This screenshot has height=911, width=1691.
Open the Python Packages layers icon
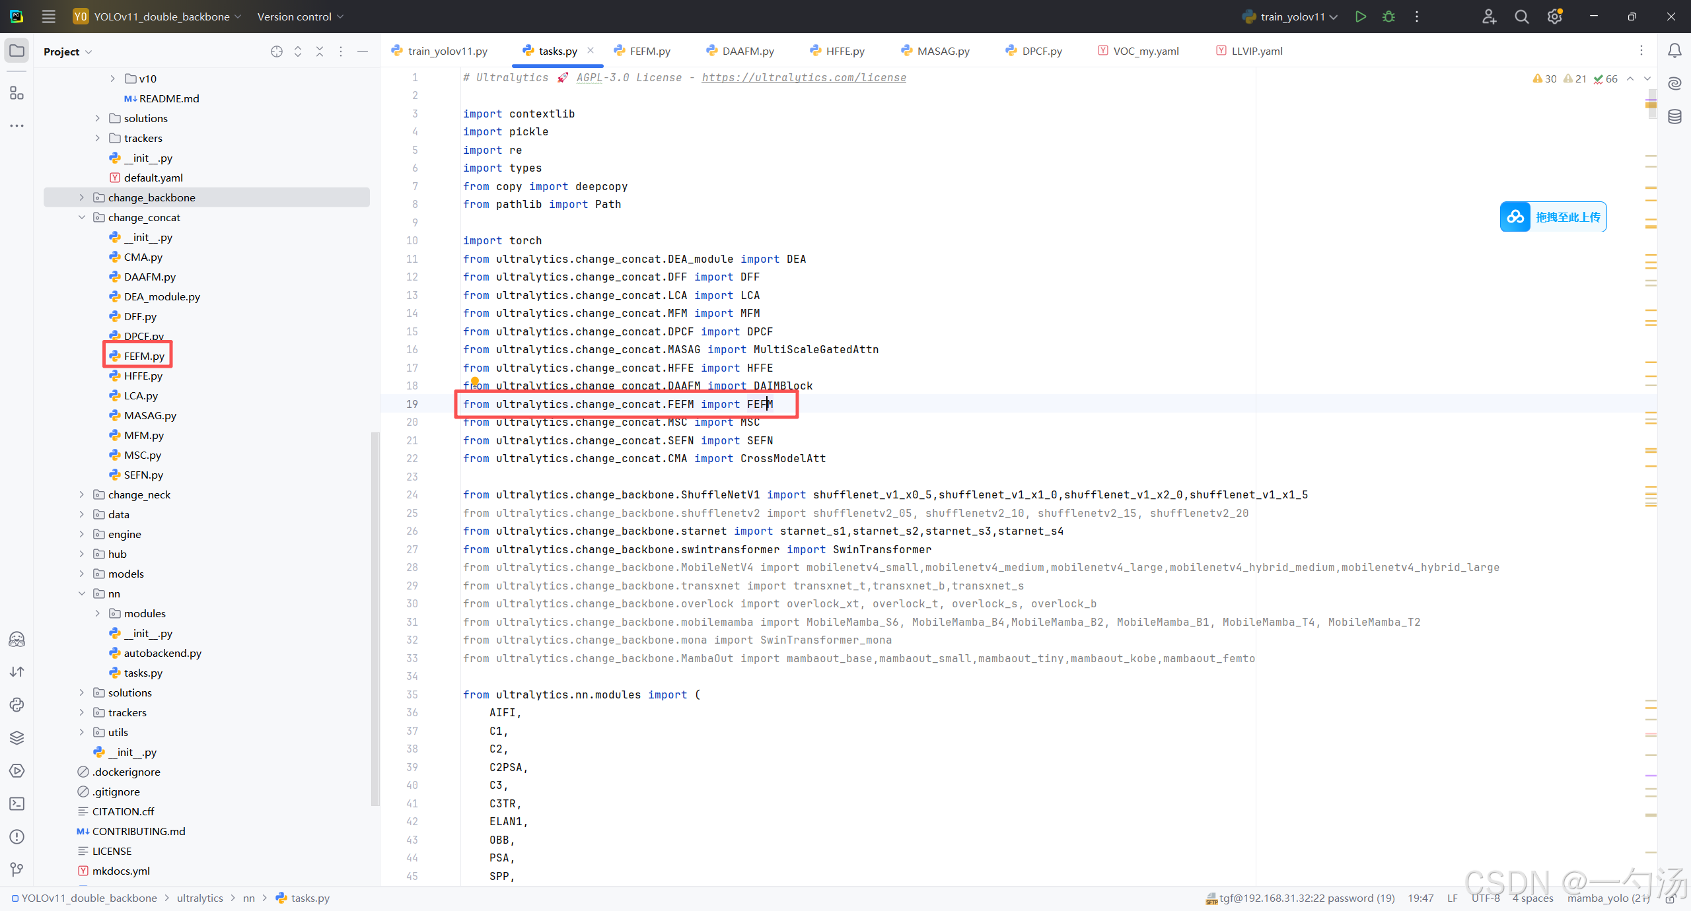(17, 737)
